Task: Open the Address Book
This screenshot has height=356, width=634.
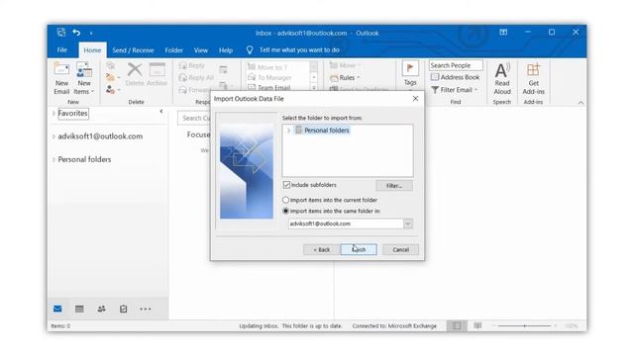Action: 456,77
